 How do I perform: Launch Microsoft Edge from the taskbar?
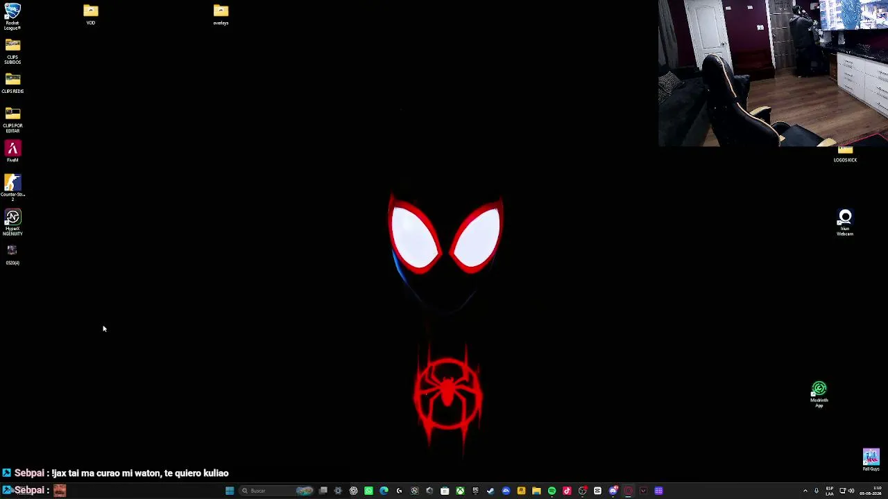pyautogui.click(x=384, y=491)
